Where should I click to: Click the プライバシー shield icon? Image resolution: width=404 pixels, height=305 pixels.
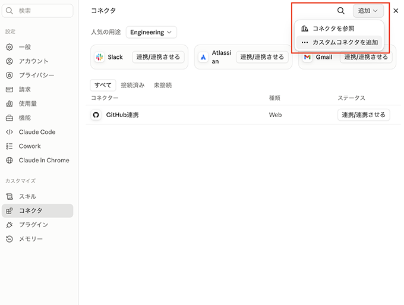(x=10, y=76)
